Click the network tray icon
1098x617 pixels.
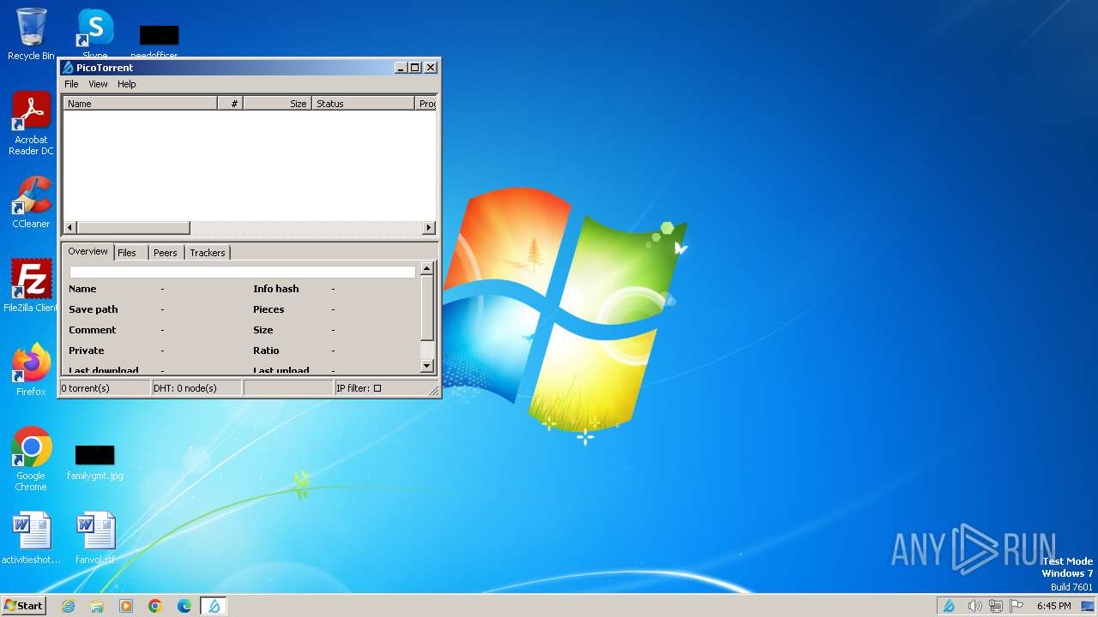point(996,606)
